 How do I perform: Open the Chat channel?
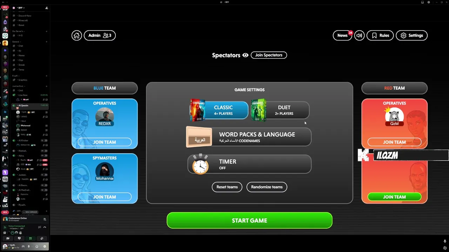coord(21,46)
